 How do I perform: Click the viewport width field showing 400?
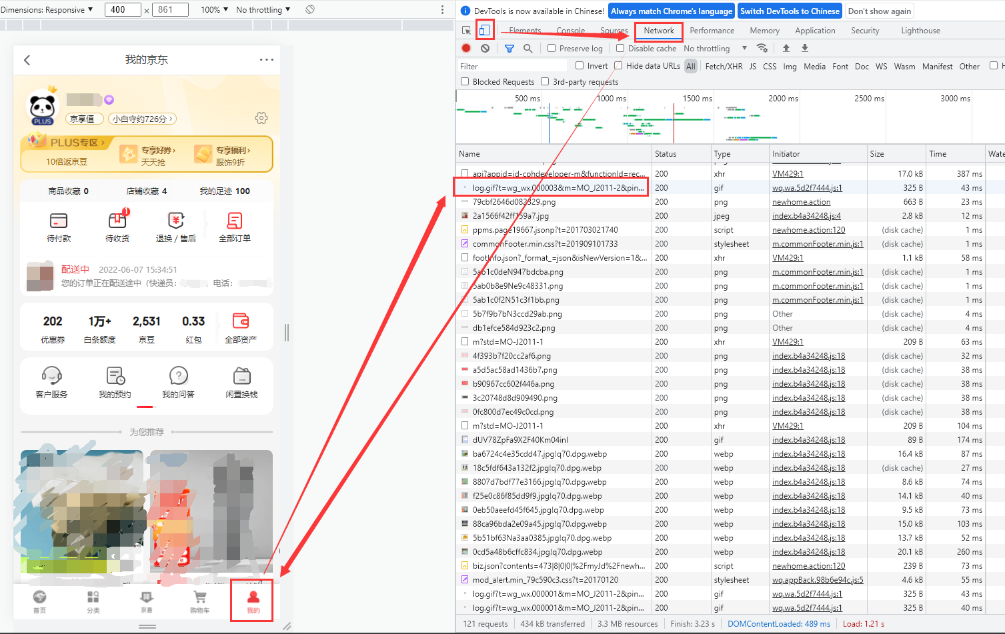coord(123,9)
